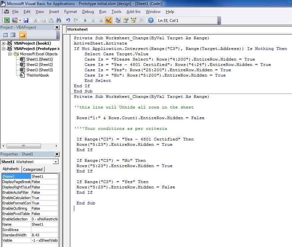The height and width of the screenshot is (247, 292).
Task: Click the blue Help question mark icon
Action: (x=150, y=20)
